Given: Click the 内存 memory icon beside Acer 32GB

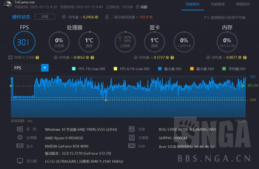Looking at the screenshot, I should pos(132,146).
